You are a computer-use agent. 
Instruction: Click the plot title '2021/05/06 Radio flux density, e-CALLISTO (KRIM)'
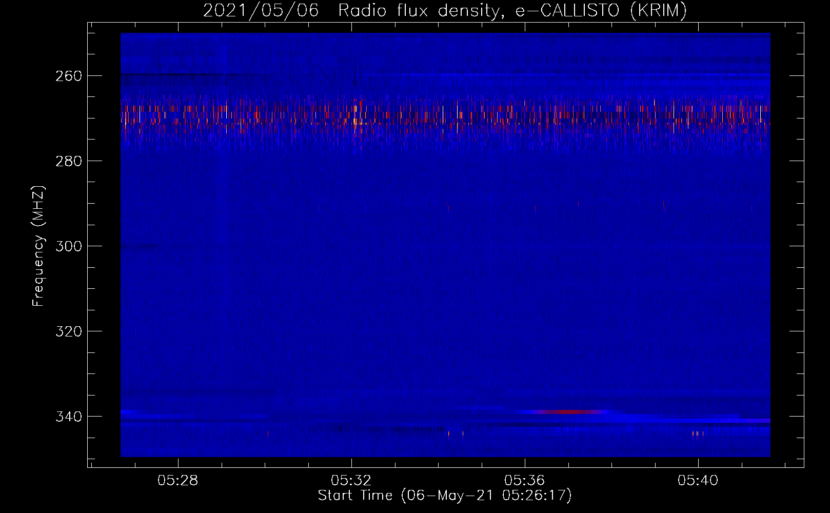pyautogui.click(x=445, y=10)
